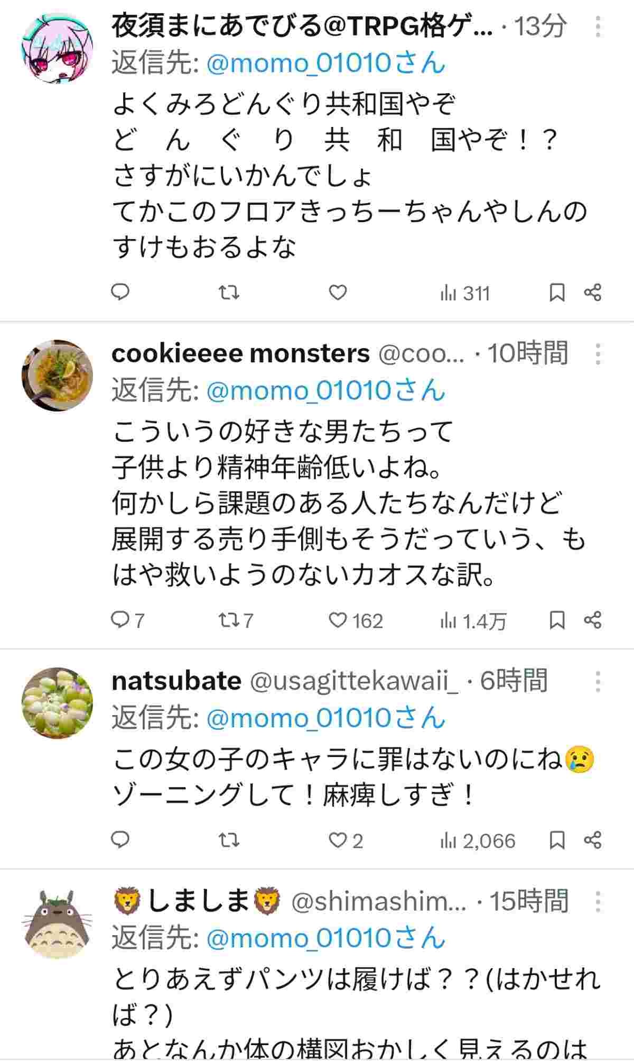View analytics showing 1.4万 views
Screen dimensions: 634x1061
[473, 621]
